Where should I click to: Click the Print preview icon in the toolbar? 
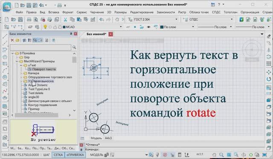36,20
